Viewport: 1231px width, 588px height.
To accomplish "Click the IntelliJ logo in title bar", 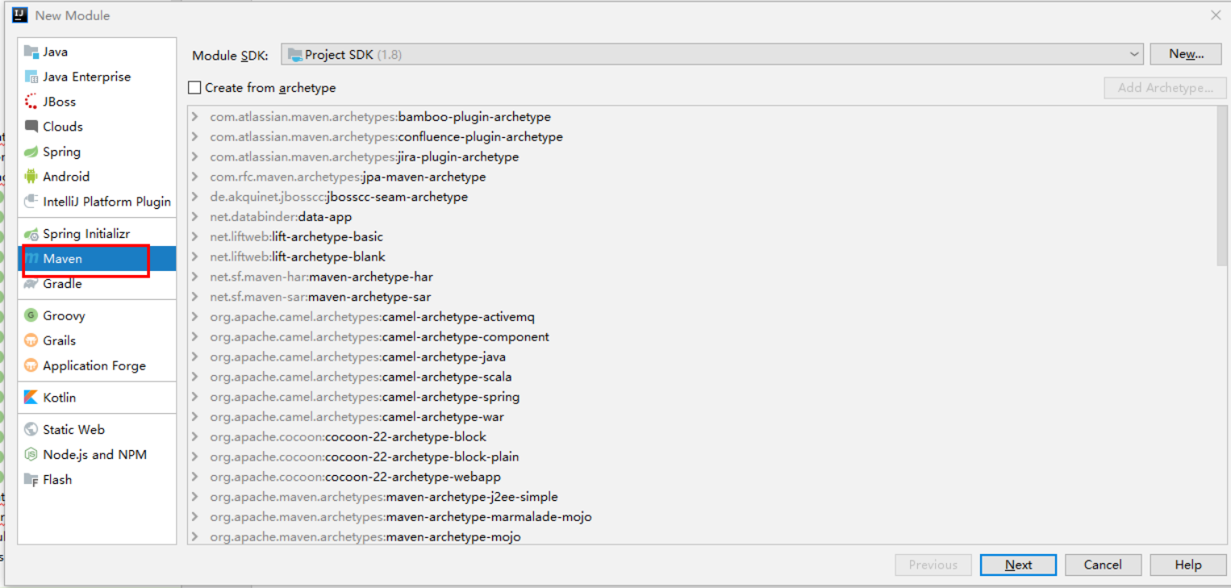I will 20,15.
